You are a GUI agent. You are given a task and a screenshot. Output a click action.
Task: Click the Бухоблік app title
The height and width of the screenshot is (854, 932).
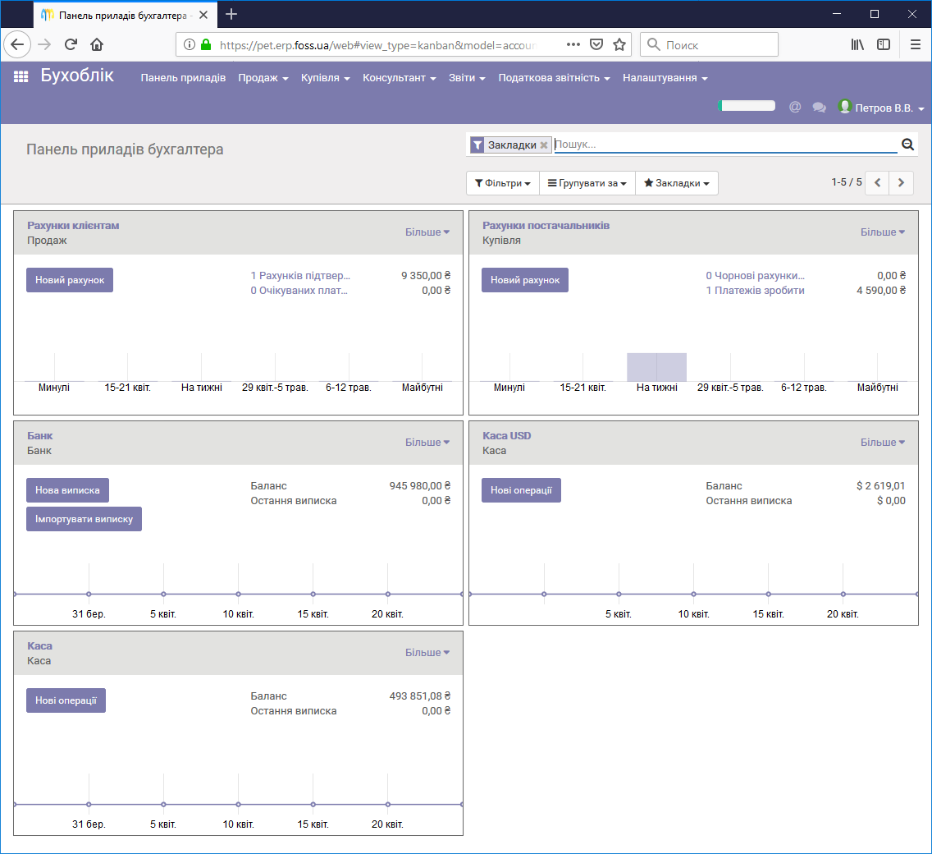click(x=76, y=76)
